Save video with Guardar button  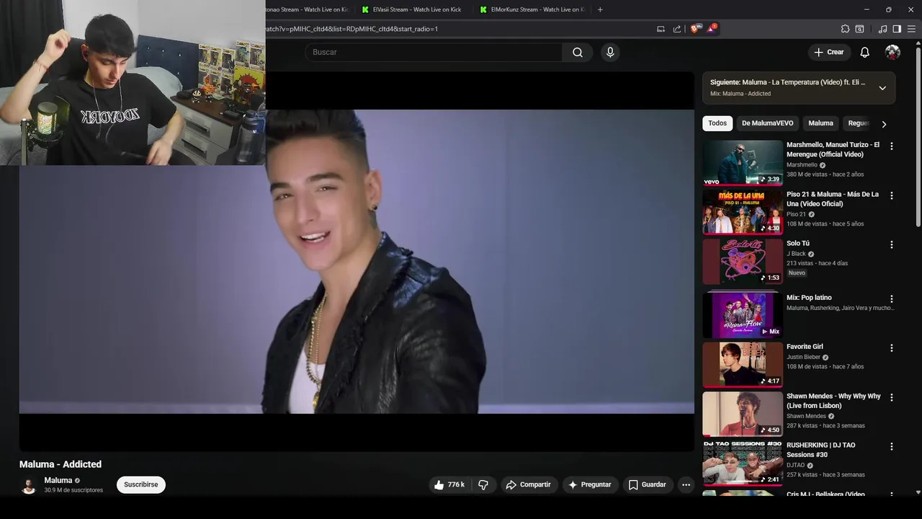[x=647, y=484]
